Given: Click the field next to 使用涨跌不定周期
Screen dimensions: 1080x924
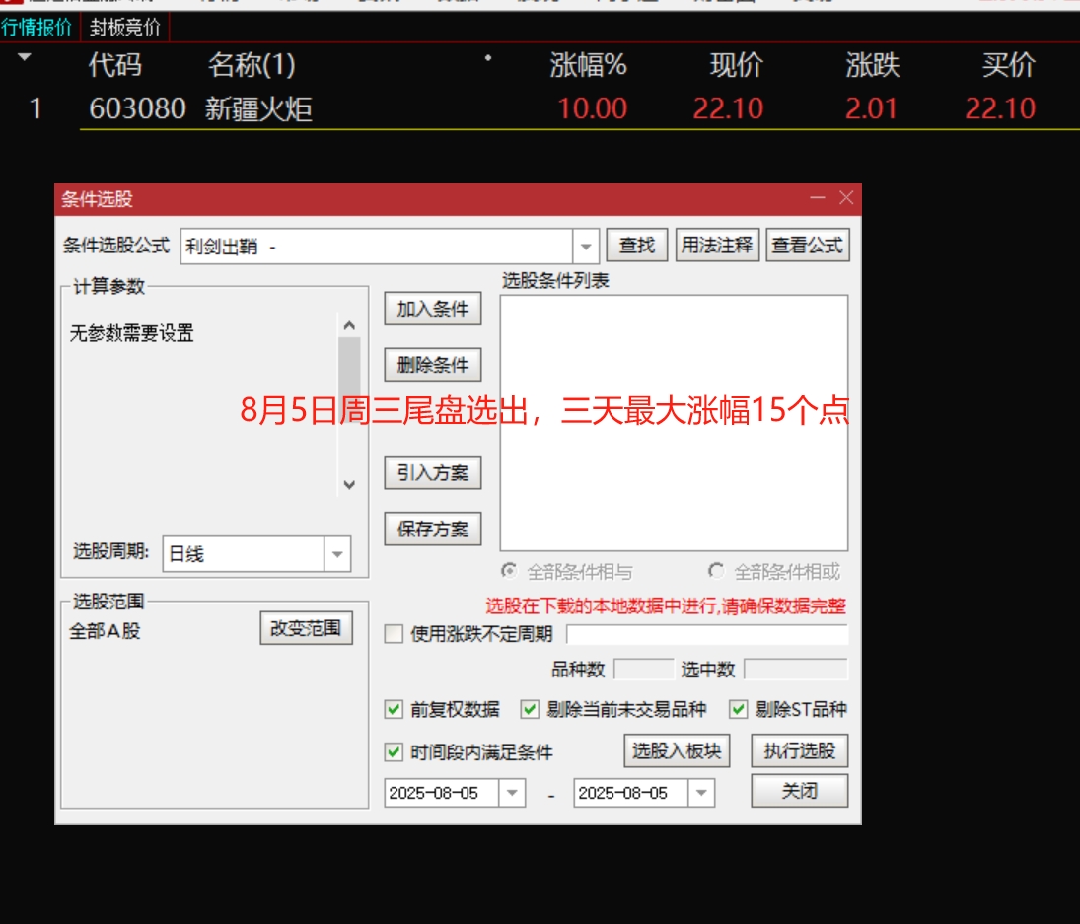Looking at the screenshot, I should (706, 634).
